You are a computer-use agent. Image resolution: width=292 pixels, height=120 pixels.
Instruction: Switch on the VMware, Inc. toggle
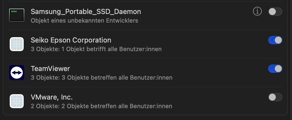(275, 97)
